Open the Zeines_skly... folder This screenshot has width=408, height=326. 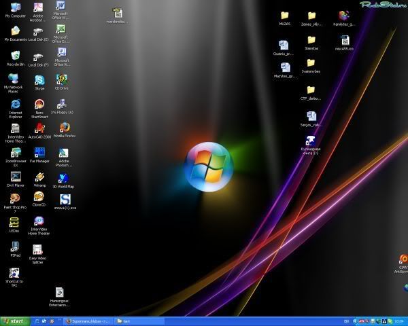coord(311,19)
